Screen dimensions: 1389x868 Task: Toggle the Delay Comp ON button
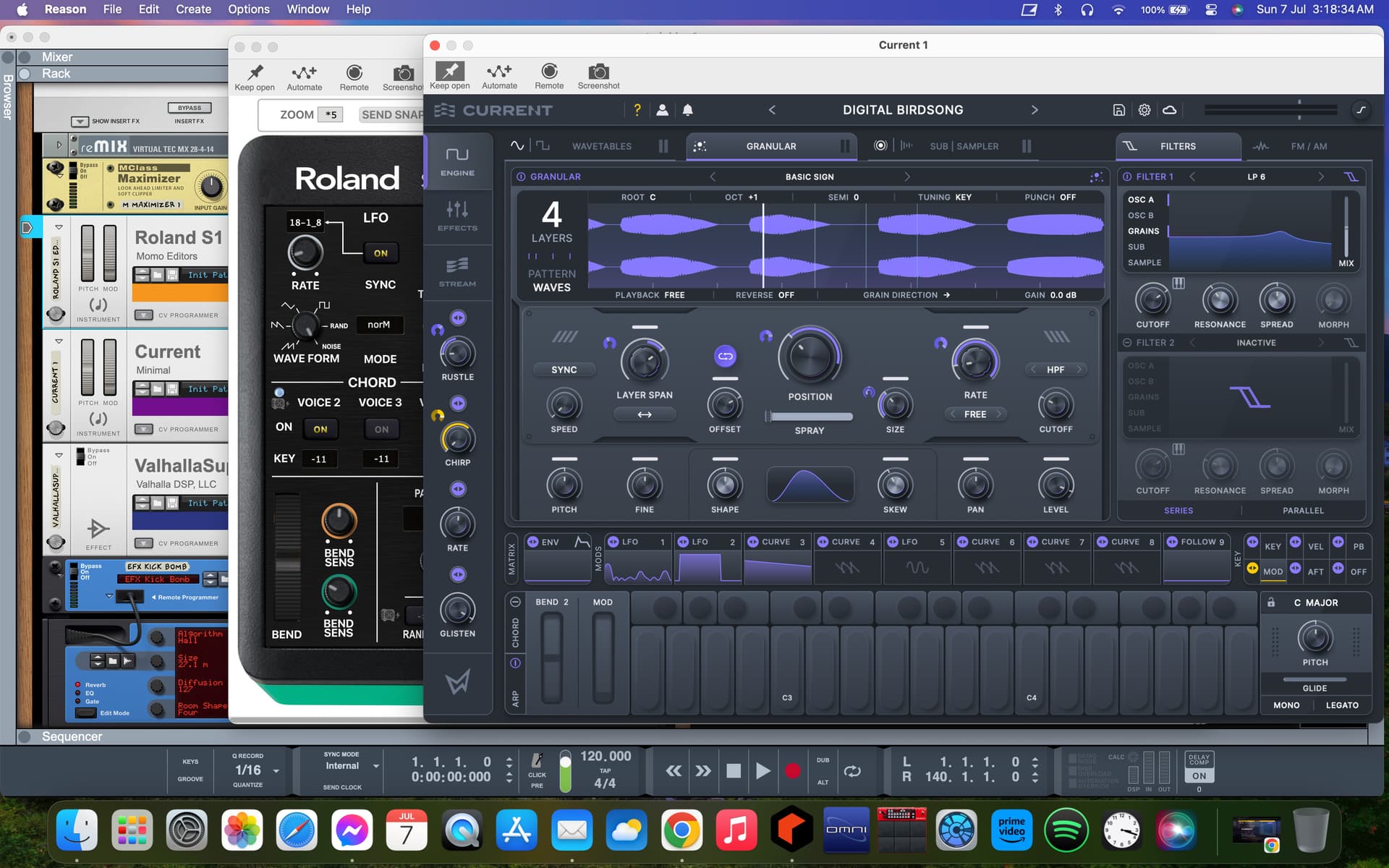tap(1199, 776)
